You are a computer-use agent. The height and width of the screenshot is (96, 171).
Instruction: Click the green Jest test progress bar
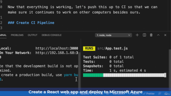point(93,75)
